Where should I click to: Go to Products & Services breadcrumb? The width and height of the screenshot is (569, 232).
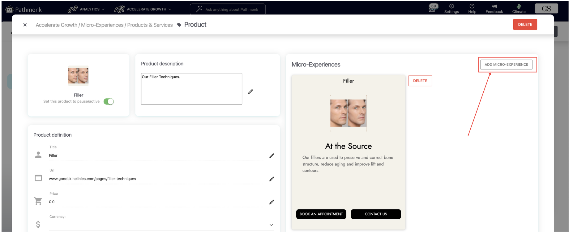150,25
